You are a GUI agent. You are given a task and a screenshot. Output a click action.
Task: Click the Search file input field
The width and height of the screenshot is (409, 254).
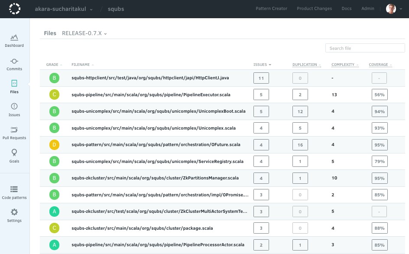click(365, 48)
